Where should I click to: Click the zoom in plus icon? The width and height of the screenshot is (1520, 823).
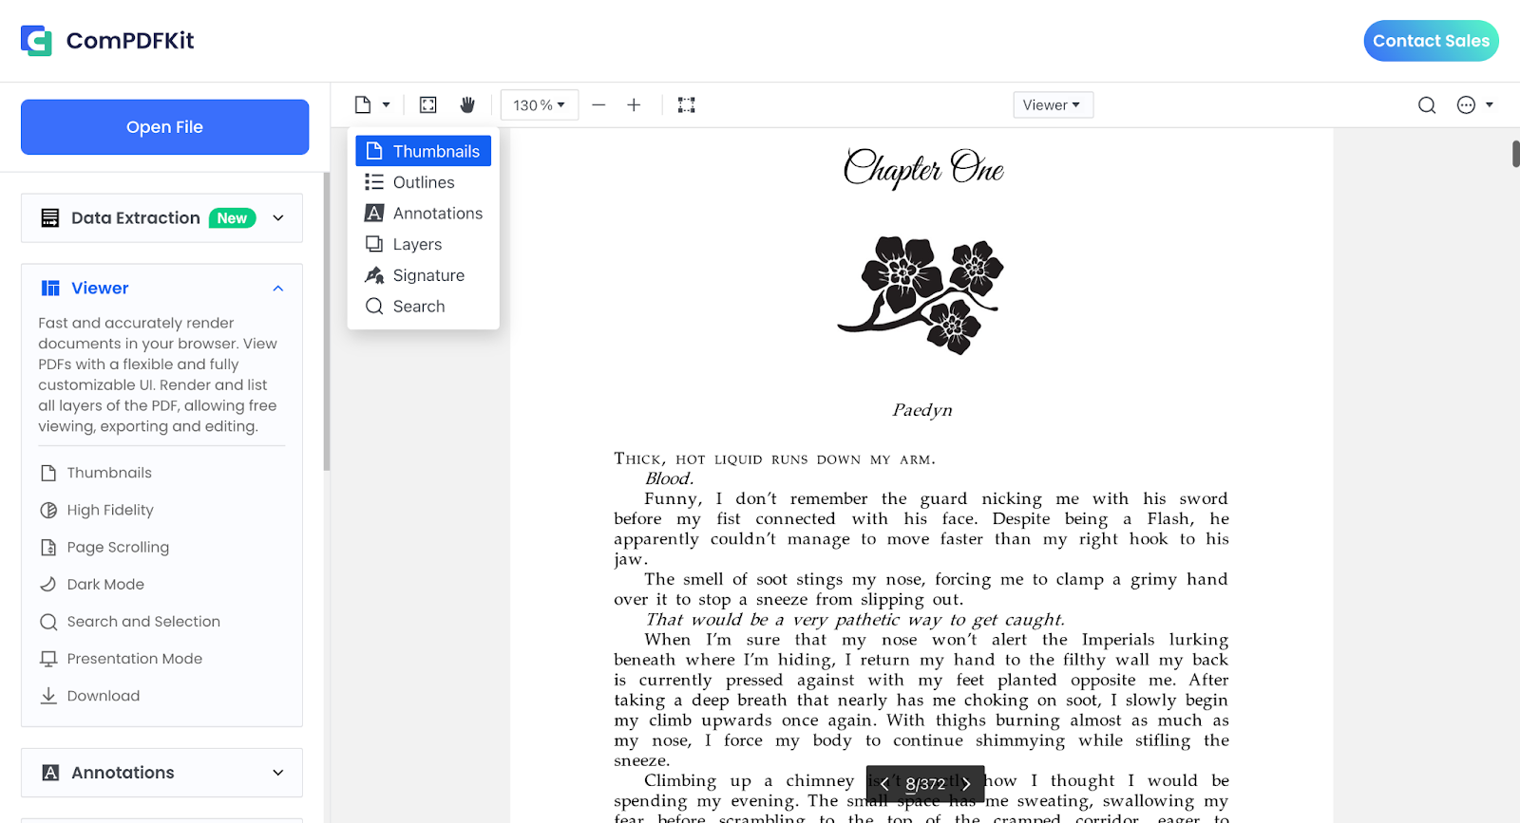pos(634,105)
